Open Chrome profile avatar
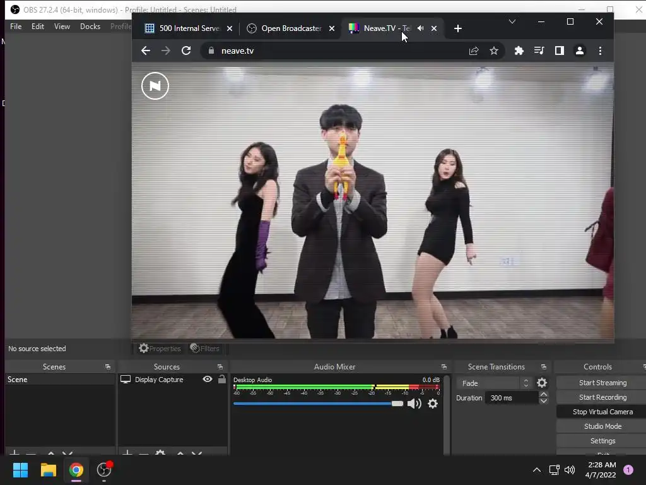Image resolution: width=646 pixels, height=485 pixels. coord(580,51)
